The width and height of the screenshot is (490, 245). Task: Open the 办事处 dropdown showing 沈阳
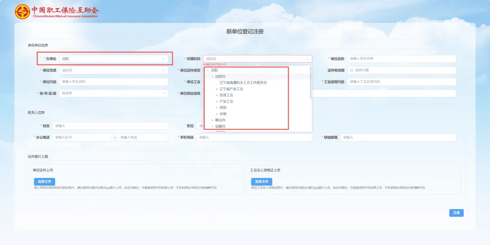[x=113, y=59]
